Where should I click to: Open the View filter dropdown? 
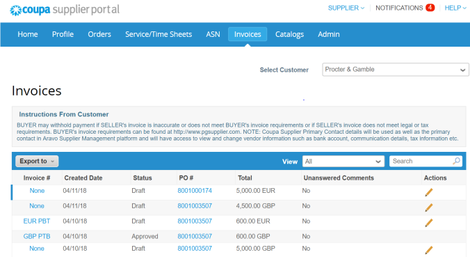coord(343,161)
